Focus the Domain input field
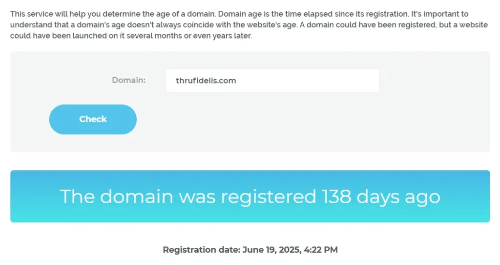Viewport: 500px width, 265px height. tap(272, 81)
